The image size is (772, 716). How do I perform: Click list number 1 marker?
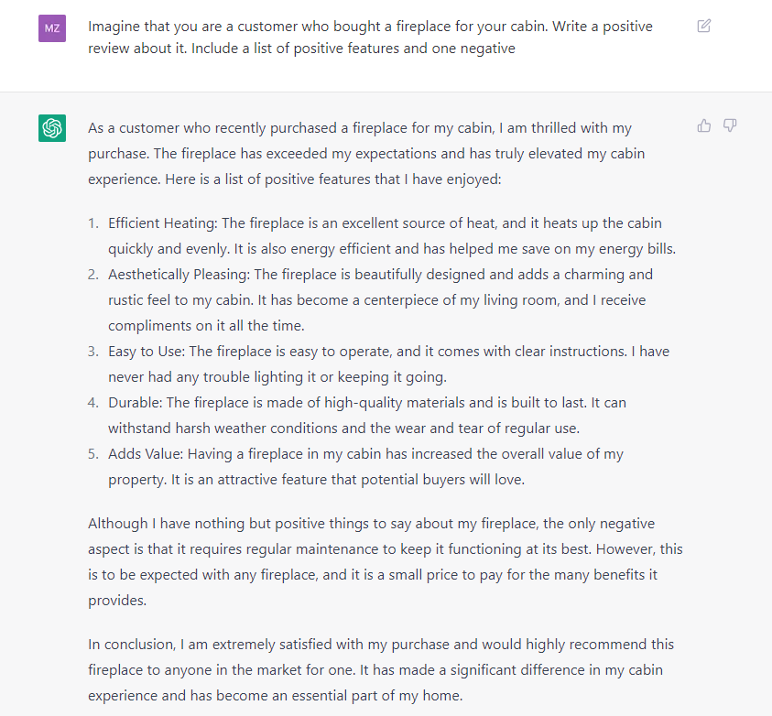point(93,223)
